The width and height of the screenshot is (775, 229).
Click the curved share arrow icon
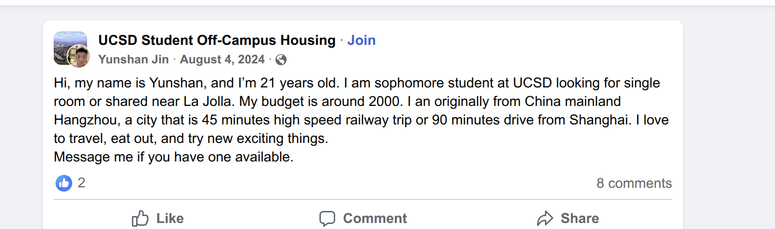(545, 218)
